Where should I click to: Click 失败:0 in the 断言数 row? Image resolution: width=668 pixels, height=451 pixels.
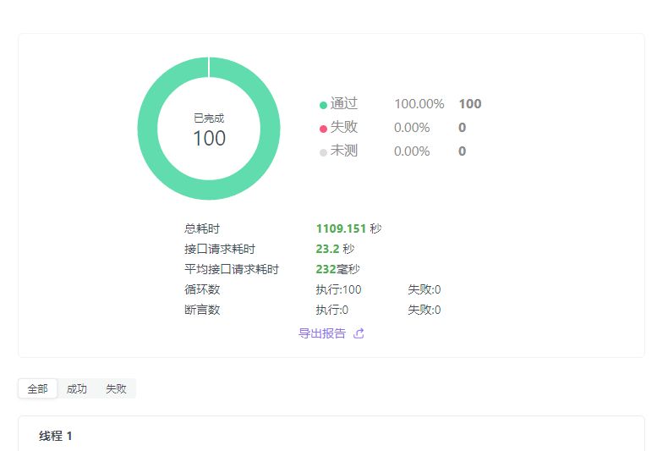pos(424,310)
